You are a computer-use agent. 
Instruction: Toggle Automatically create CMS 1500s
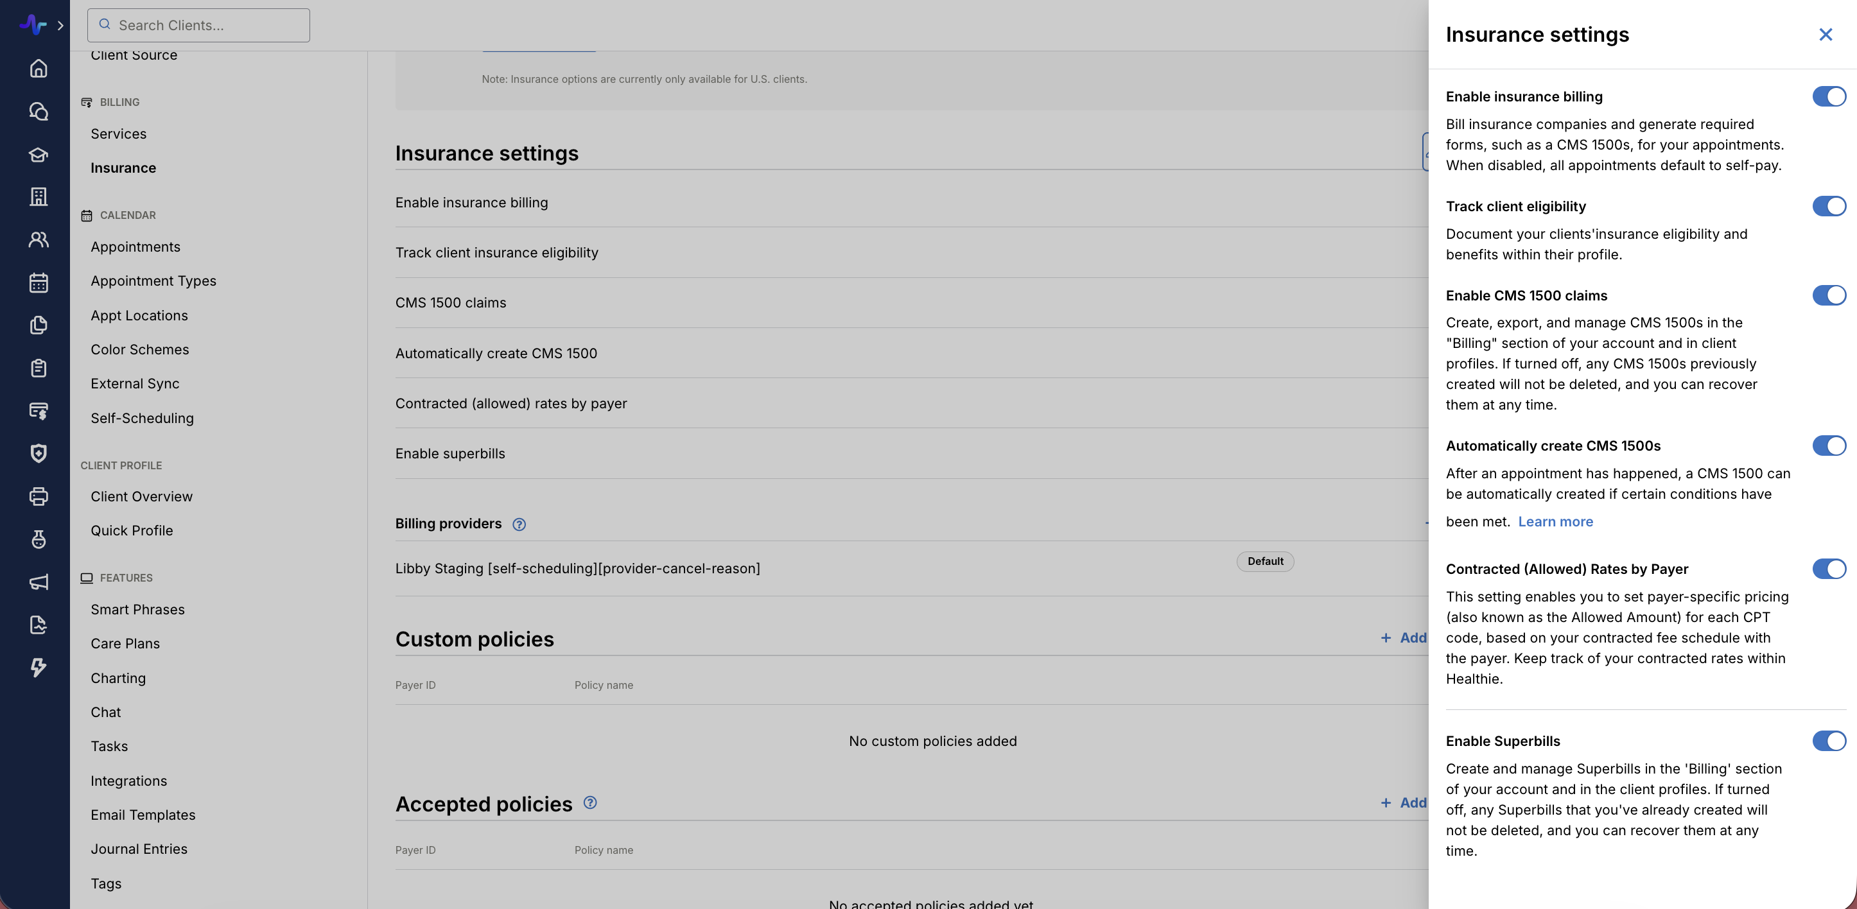coord(1828,446)
